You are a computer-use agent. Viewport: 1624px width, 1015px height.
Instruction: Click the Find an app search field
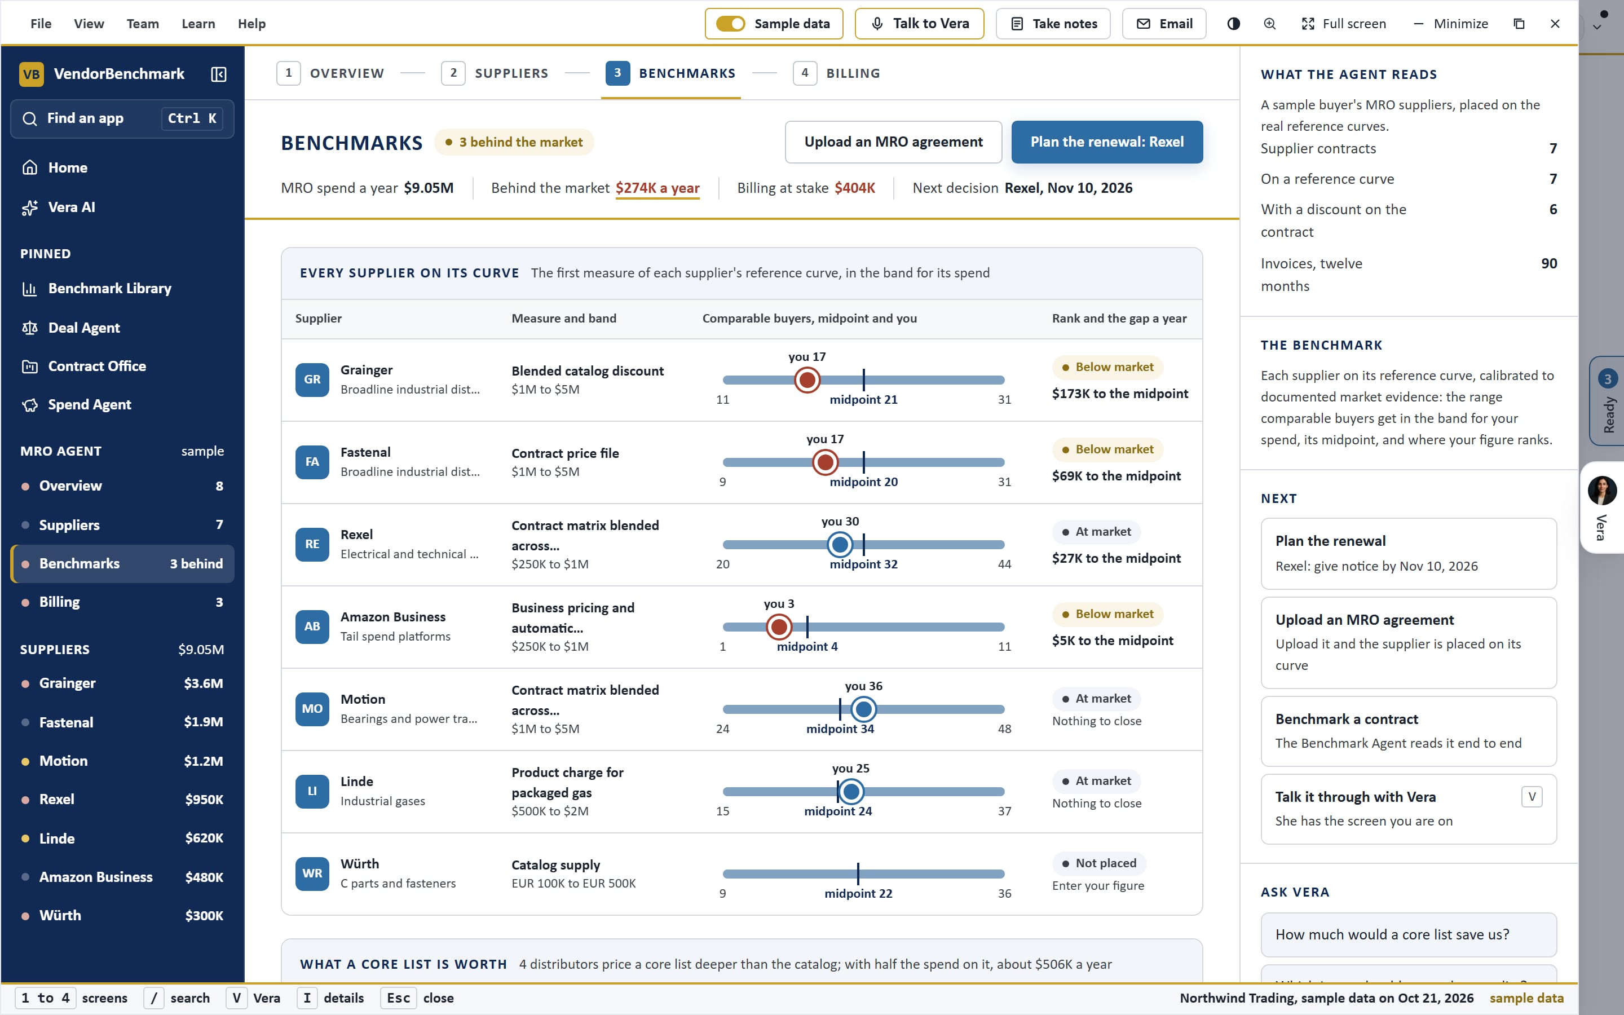click(122, 119)
